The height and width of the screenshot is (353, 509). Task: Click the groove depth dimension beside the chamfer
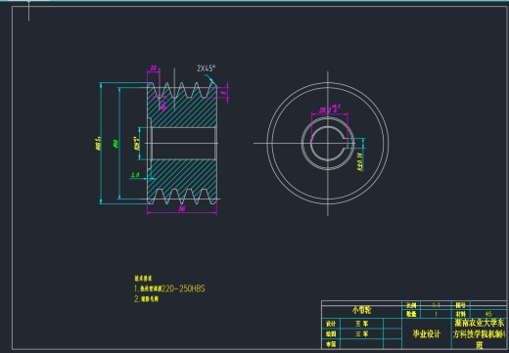click(x=224, y=93)
